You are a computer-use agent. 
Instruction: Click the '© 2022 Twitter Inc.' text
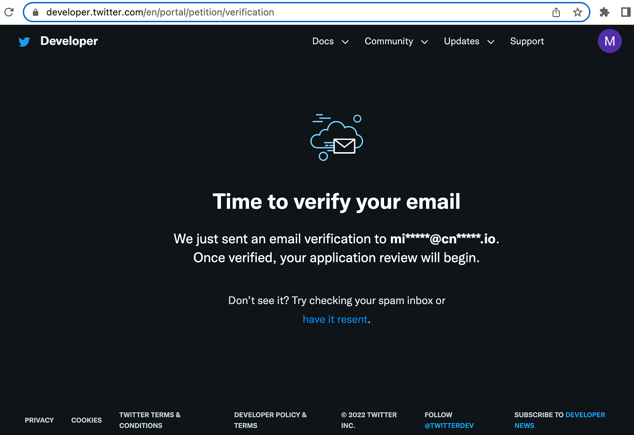click(x=369, y=420)
